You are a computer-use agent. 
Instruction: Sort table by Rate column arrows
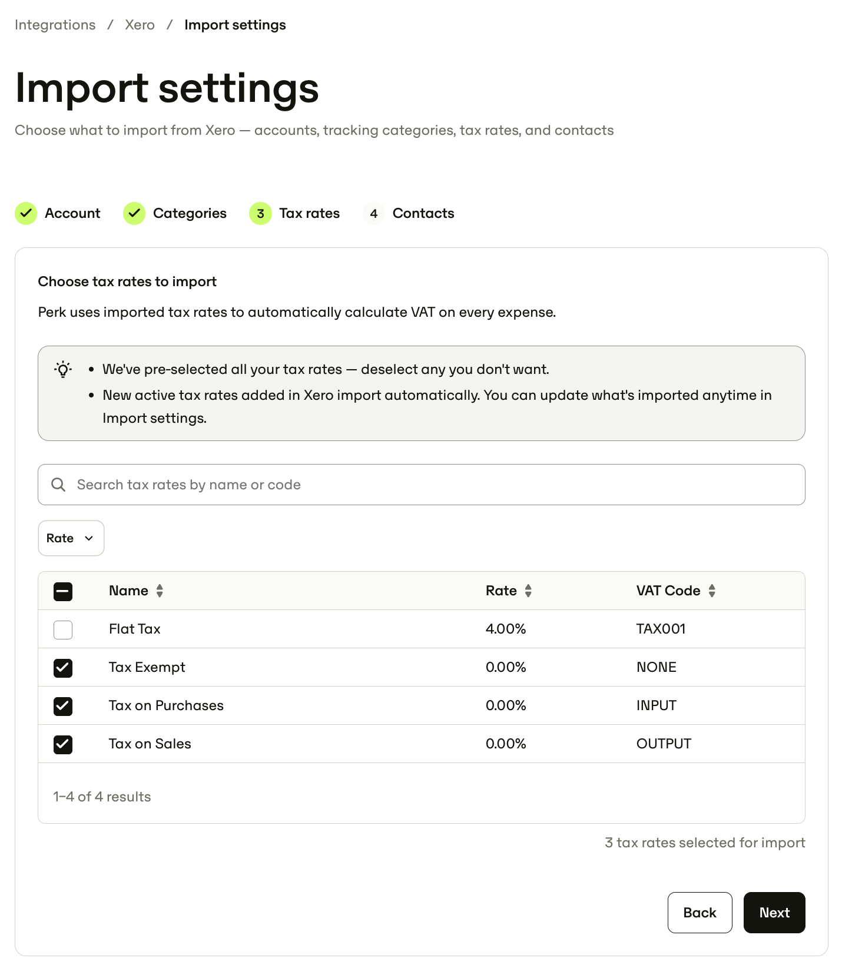click(x=528, y=591)
